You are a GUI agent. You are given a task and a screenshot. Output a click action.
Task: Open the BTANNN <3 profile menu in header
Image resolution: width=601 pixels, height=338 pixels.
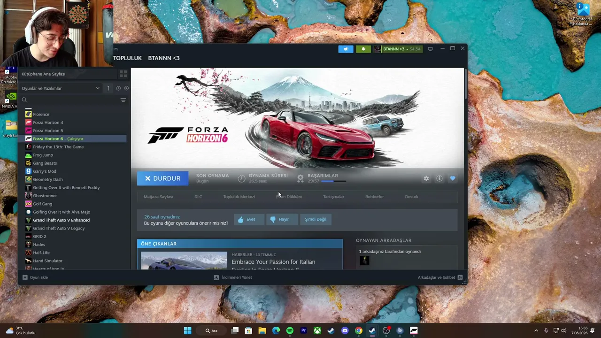(164, 58)
